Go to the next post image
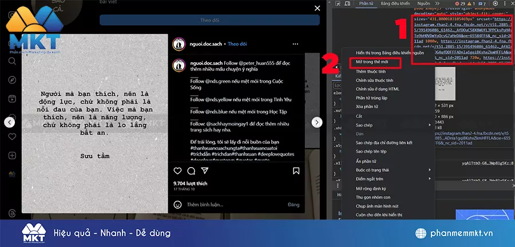 316,123
